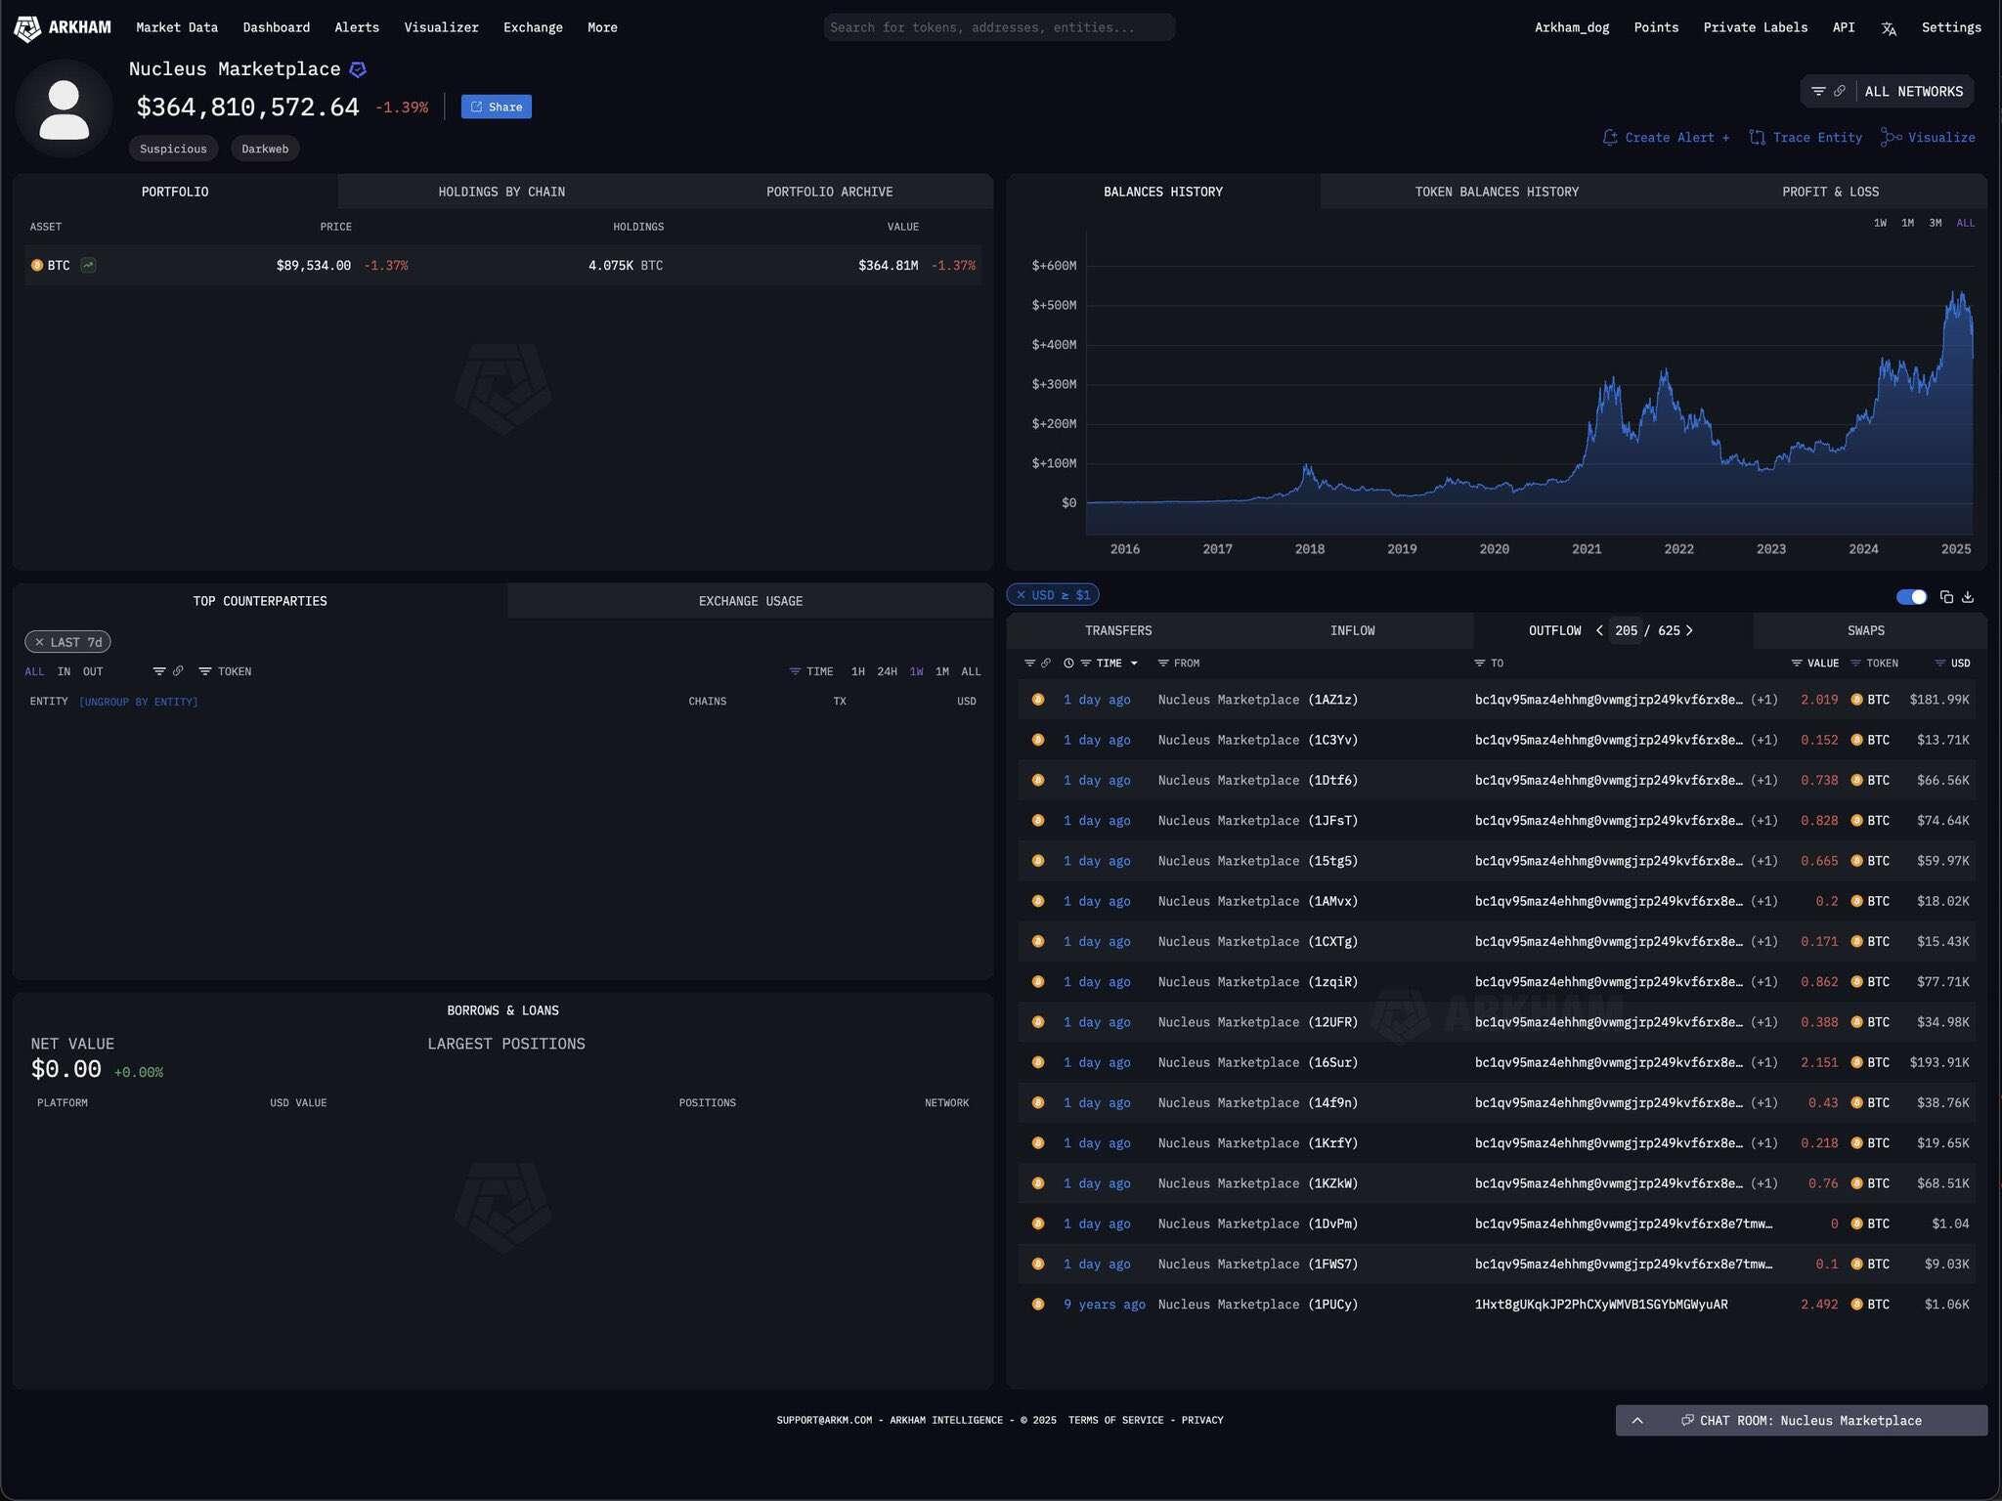
Task: Open the TIME sort dropdown arrow
Action: [x=1134, y=664]
